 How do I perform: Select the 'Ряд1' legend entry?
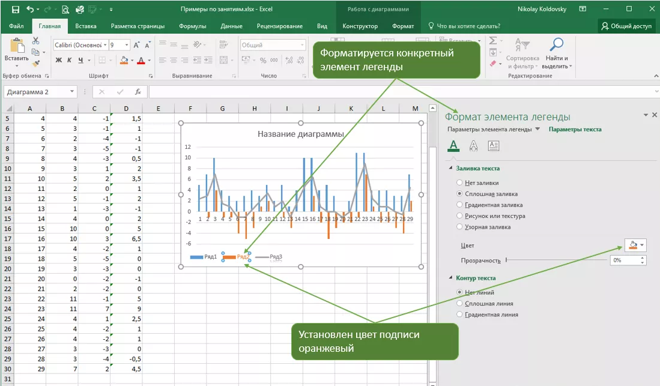pyautogui.click(x=204, y=256)
